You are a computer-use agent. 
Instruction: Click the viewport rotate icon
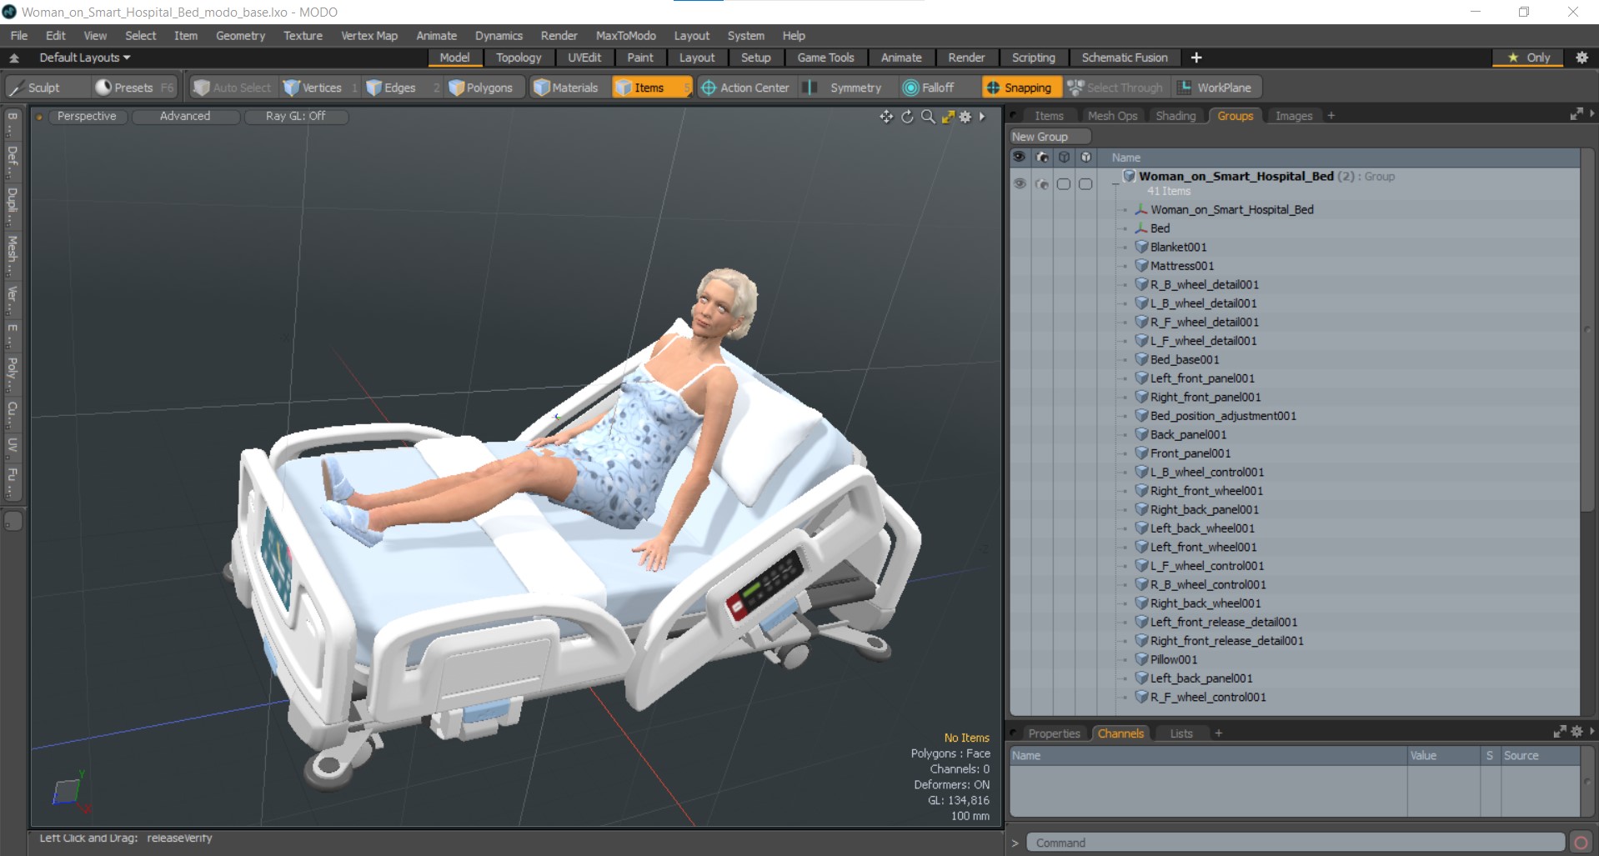(x=907, y=117)
